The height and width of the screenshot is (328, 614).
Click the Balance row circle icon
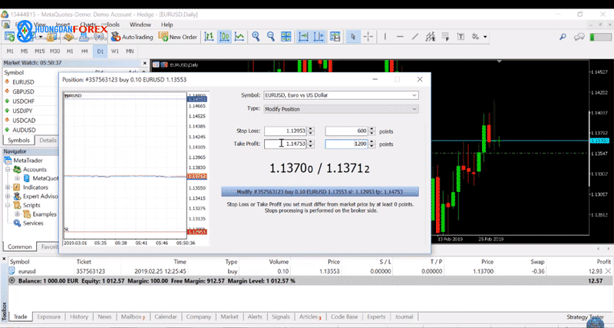[x=12, y=280]
